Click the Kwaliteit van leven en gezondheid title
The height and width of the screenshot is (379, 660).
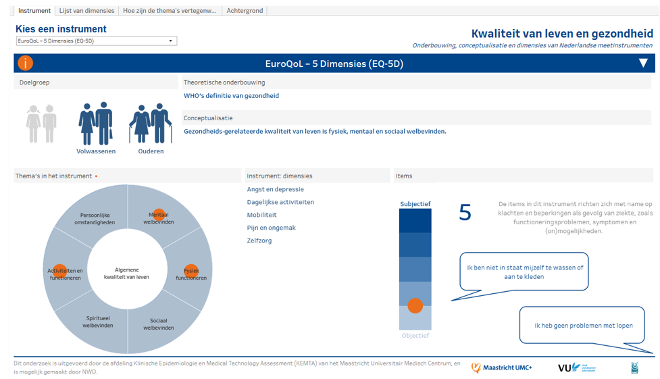click(x=562, y=33)
